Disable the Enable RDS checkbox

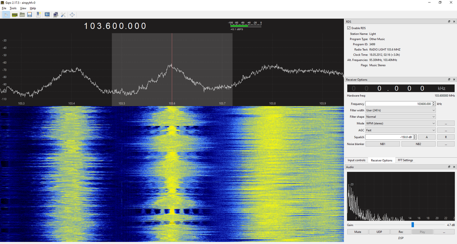(349, 28)
